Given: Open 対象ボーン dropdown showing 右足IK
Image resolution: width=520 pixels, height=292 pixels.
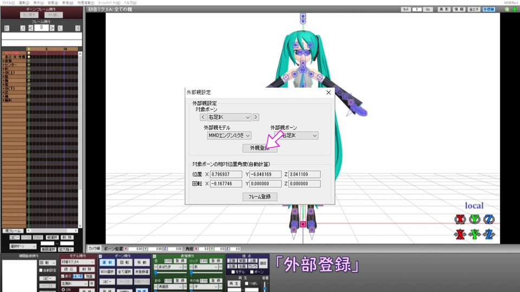Looking at the screenshot, I should (229, 117).
